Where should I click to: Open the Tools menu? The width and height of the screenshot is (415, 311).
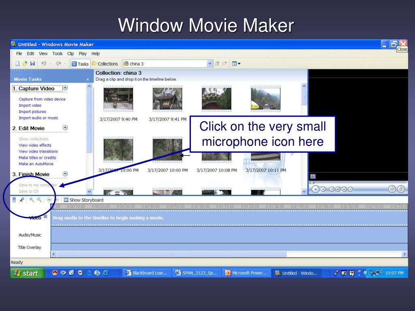[57, 54]
